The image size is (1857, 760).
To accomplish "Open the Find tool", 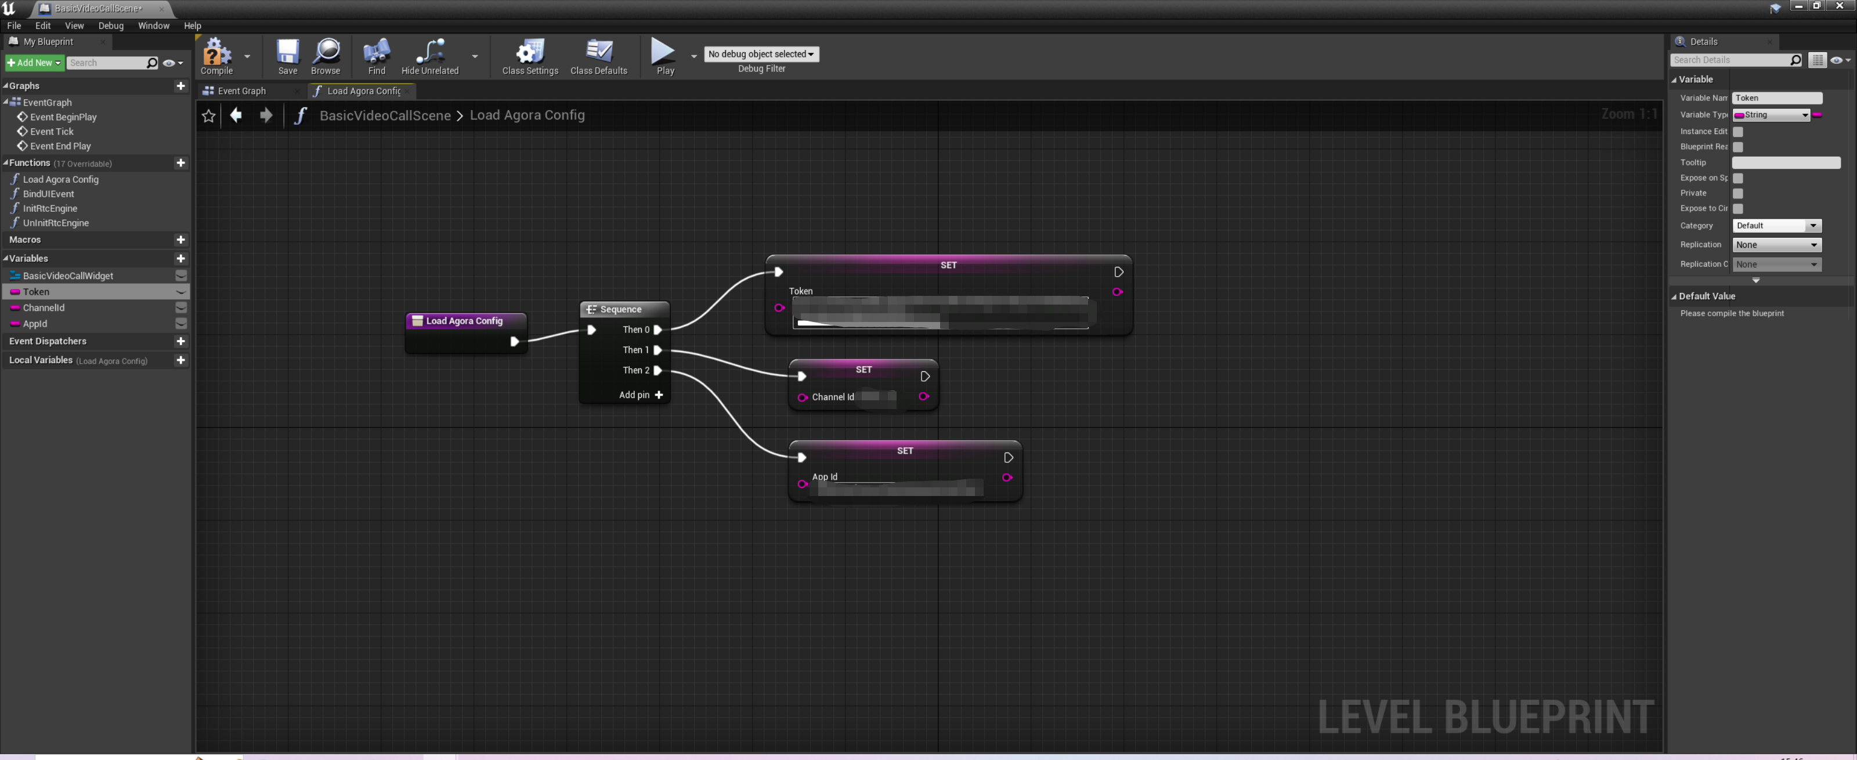I will tap(376, 56).
